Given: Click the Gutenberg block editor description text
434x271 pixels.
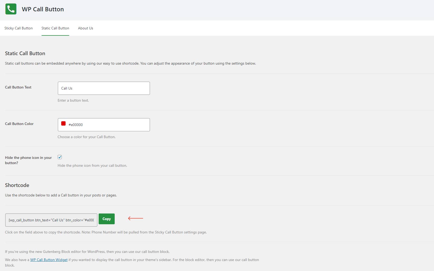Looking at the screenshot, I should [x=87, y=251].
